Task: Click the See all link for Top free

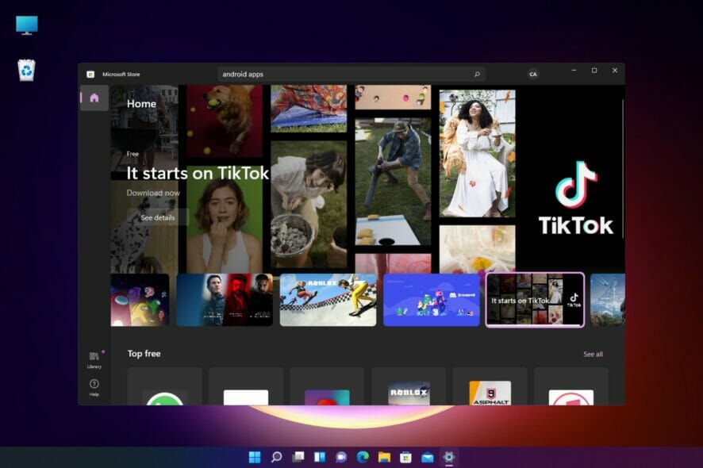Action: coord(594,354)
